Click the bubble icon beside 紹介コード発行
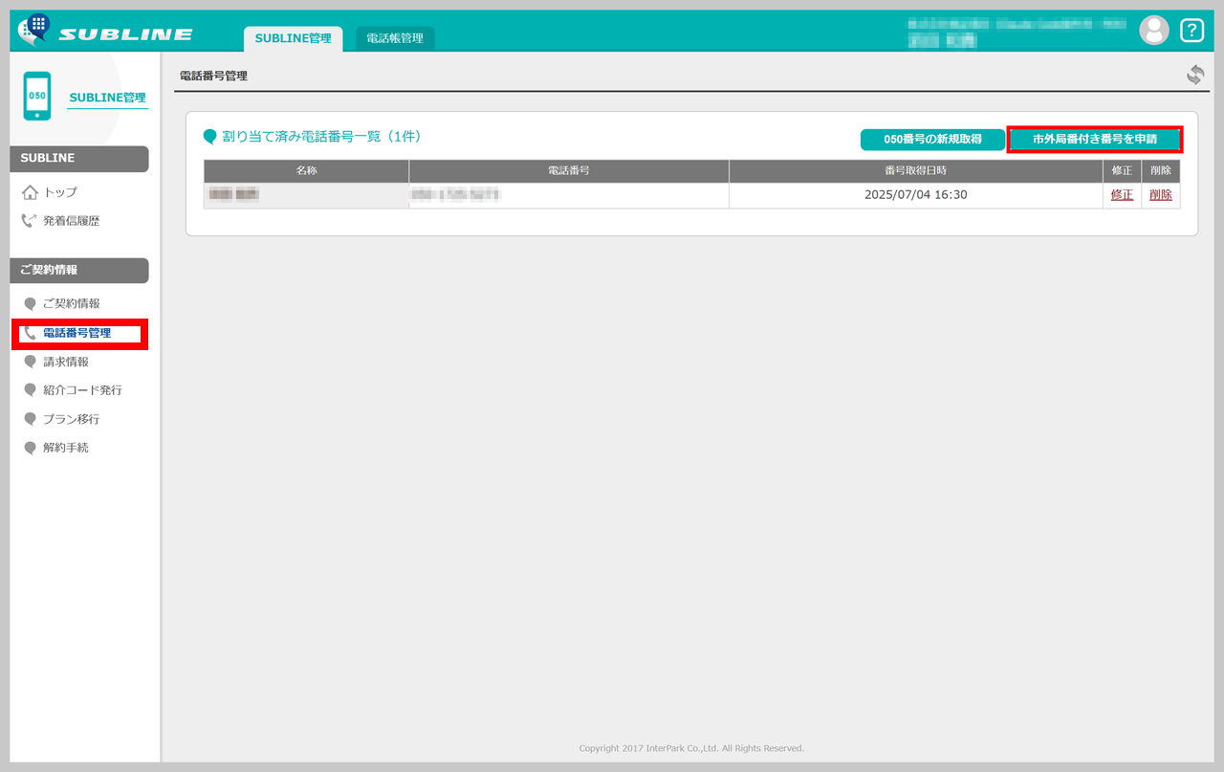Screen dimensions: 1224x772 tap(30, 390)
